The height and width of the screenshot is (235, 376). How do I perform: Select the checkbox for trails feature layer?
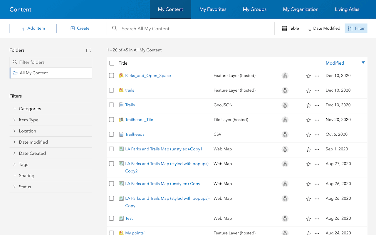pos(112,90)
